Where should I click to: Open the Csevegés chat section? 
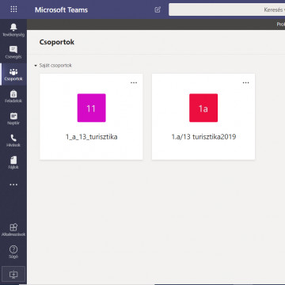click(13, 52)
